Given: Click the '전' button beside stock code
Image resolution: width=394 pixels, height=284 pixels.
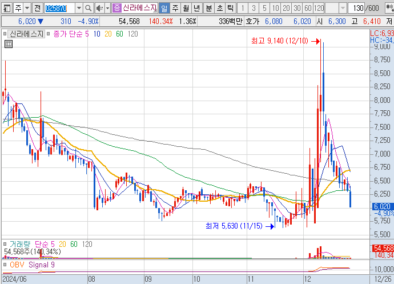Looking at the screenshot, I should 37,9.
